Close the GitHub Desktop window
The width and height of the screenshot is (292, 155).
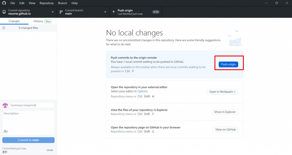pos(287,3)
